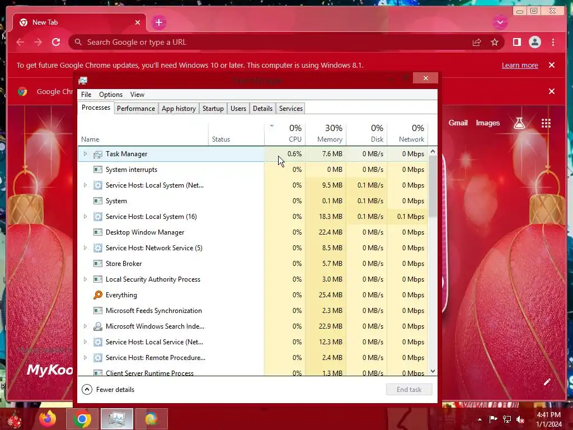Image resolution: width=573 pixels, height=430 pixels.
Task: Click the Start ornament icon on the taskbar
Action: click(x=14, y=420)
